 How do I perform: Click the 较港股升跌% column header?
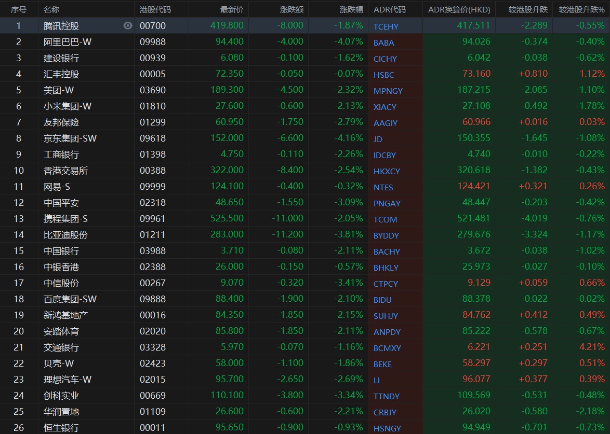pos(581,9)
